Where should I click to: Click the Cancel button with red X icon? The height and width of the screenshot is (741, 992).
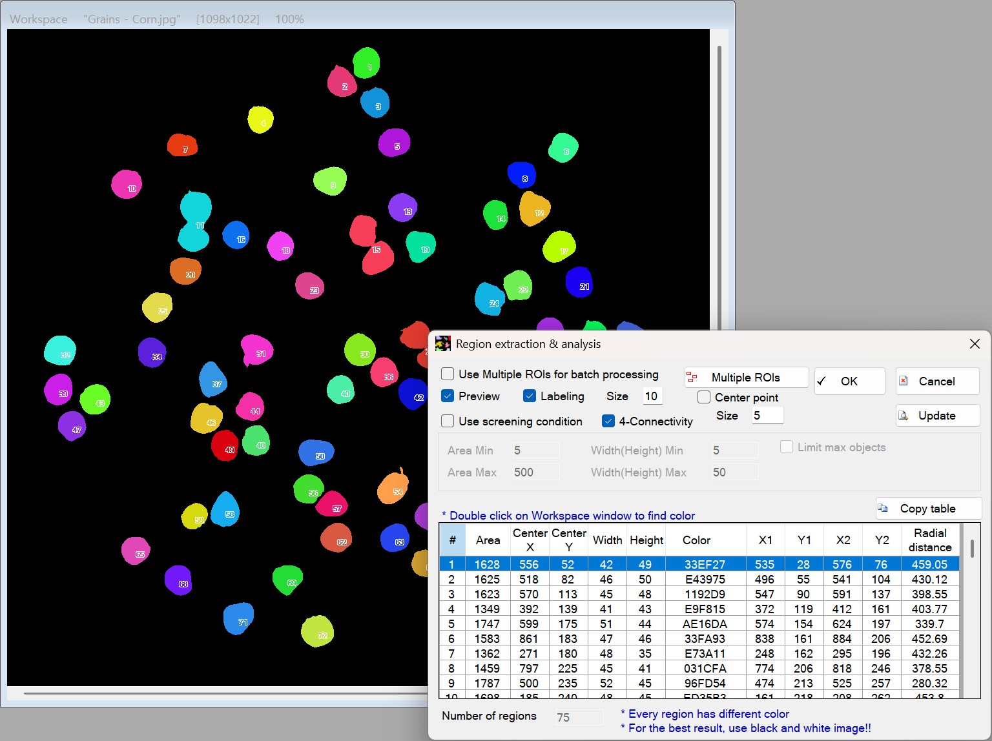[937, 381]
